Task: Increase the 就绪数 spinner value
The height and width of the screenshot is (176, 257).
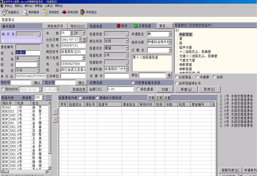Action: click(x=43, y=96)
